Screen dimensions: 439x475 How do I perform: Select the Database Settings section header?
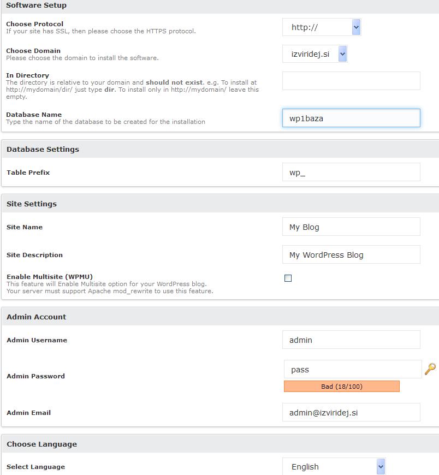43,149
